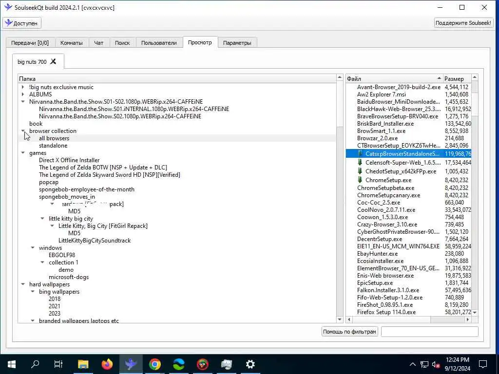
Task: Click download arrow icon beside ChromeSetup.exe
Action: click(360, 180)
